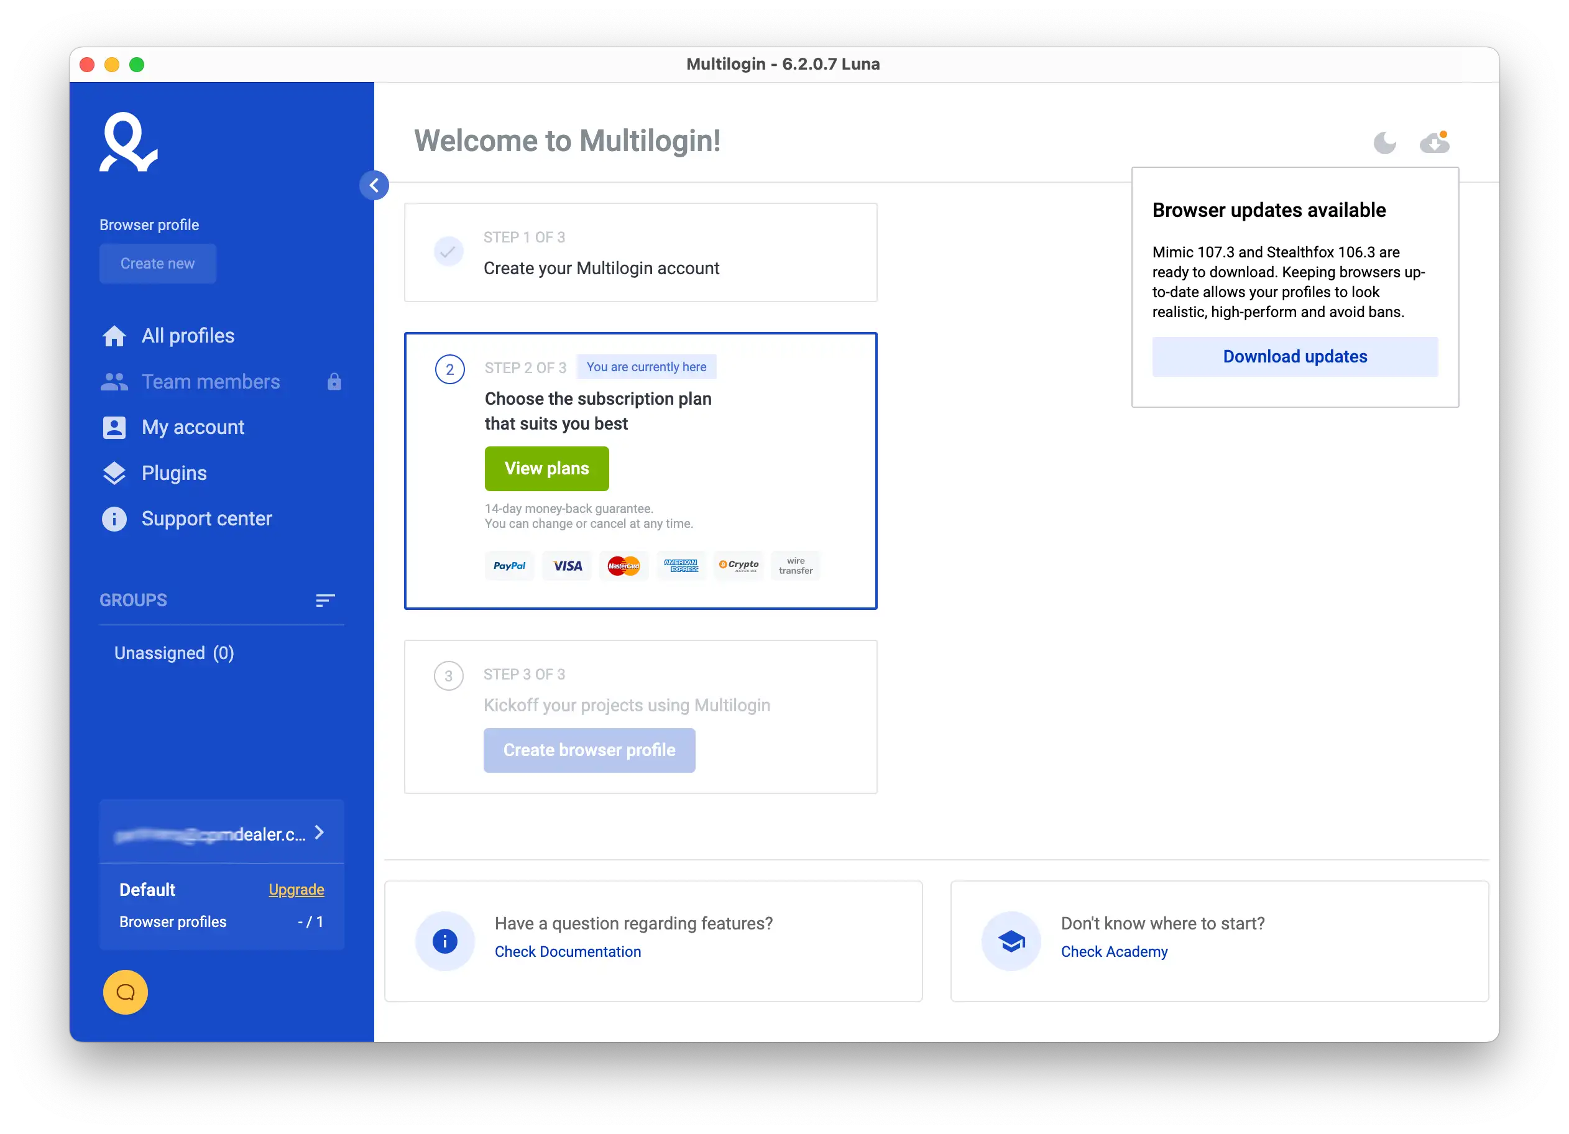
Task: Toggle dark mode with the moon icon
Action: click(1384, 142)
